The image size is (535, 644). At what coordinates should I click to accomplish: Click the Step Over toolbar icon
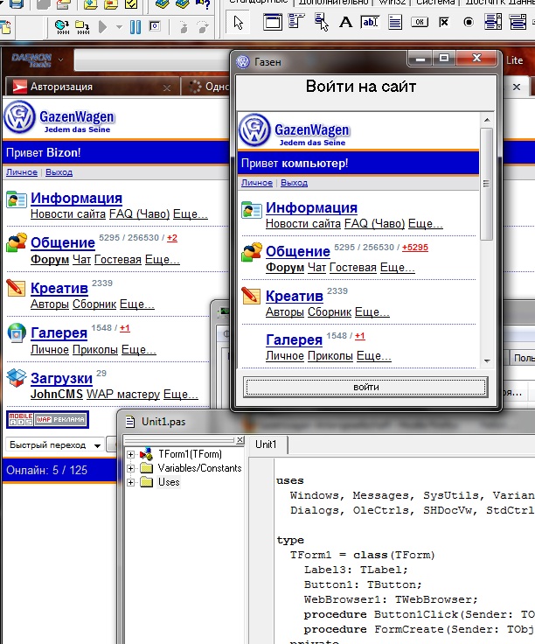click(x=203, y=27)
